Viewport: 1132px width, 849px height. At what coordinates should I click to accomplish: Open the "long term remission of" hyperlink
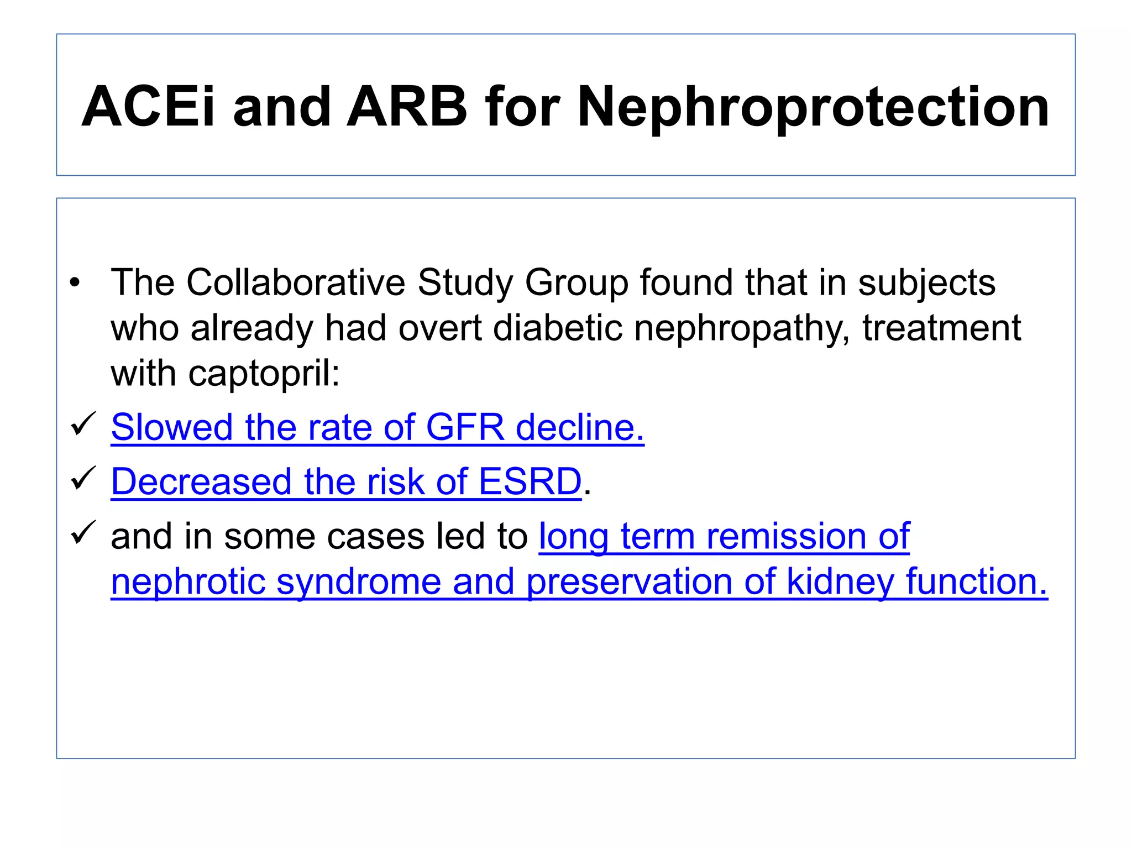pyautogui.click(x=724, y=536)
